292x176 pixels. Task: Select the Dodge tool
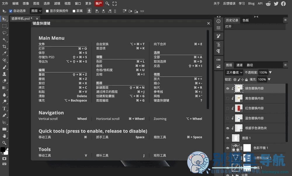[4, 102]
